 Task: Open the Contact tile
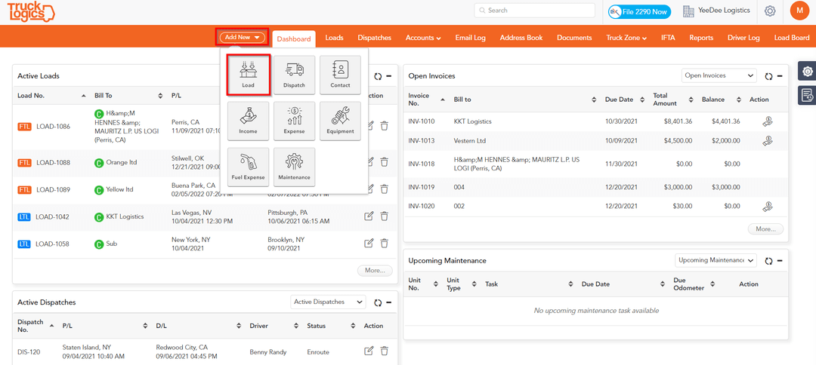pos(340,75)
